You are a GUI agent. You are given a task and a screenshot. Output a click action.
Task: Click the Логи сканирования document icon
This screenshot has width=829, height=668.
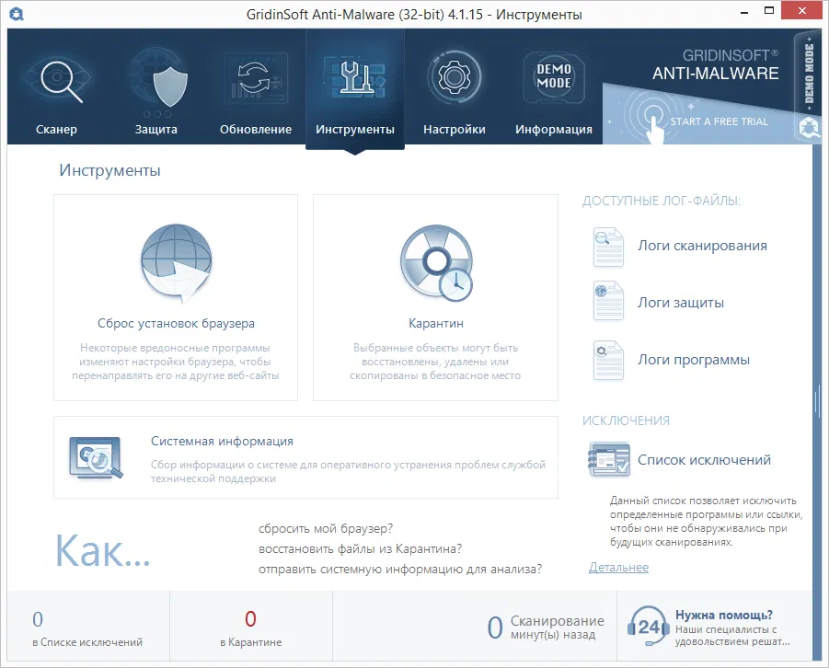pos(608,247)
